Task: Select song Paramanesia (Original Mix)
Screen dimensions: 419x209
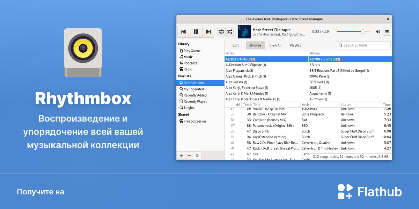Action: [x=308, y=126]
